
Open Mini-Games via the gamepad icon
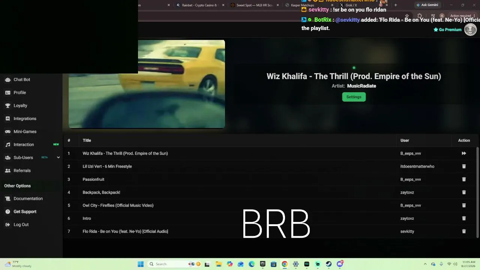coord(7,132)
